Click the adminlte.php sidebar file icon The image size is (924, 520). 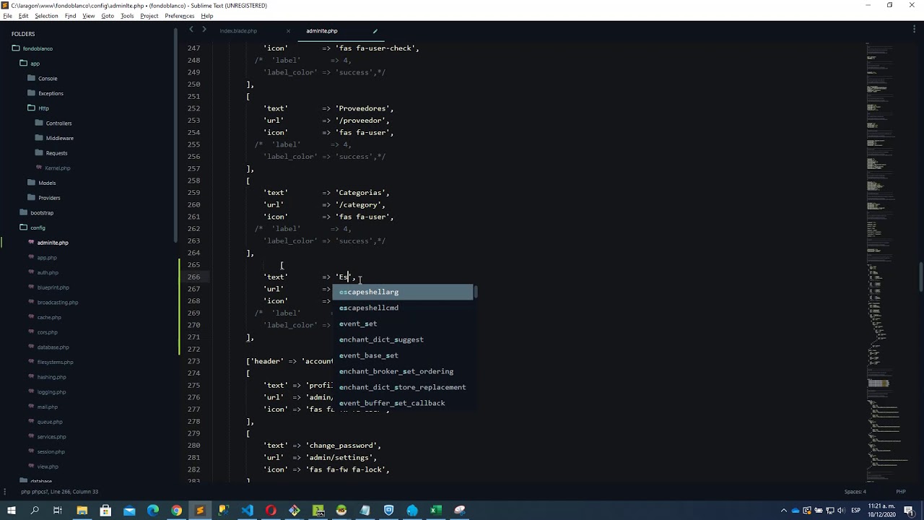coord(31,243)
